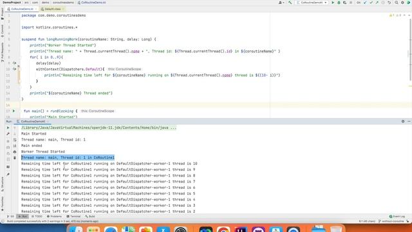The image size is (412, 232).
Task: Run with coverage from the toolbar
Action: (345, 3)
